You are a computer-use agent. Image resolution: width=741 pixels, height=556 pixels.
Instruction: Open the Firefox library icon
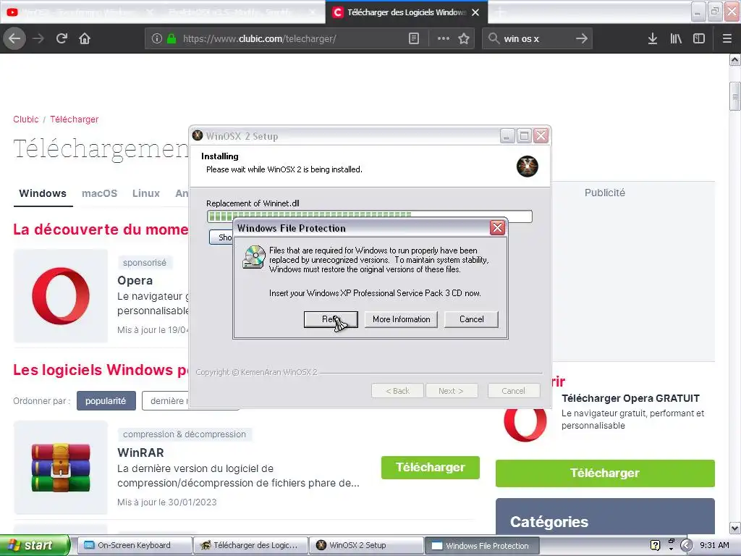676,38
